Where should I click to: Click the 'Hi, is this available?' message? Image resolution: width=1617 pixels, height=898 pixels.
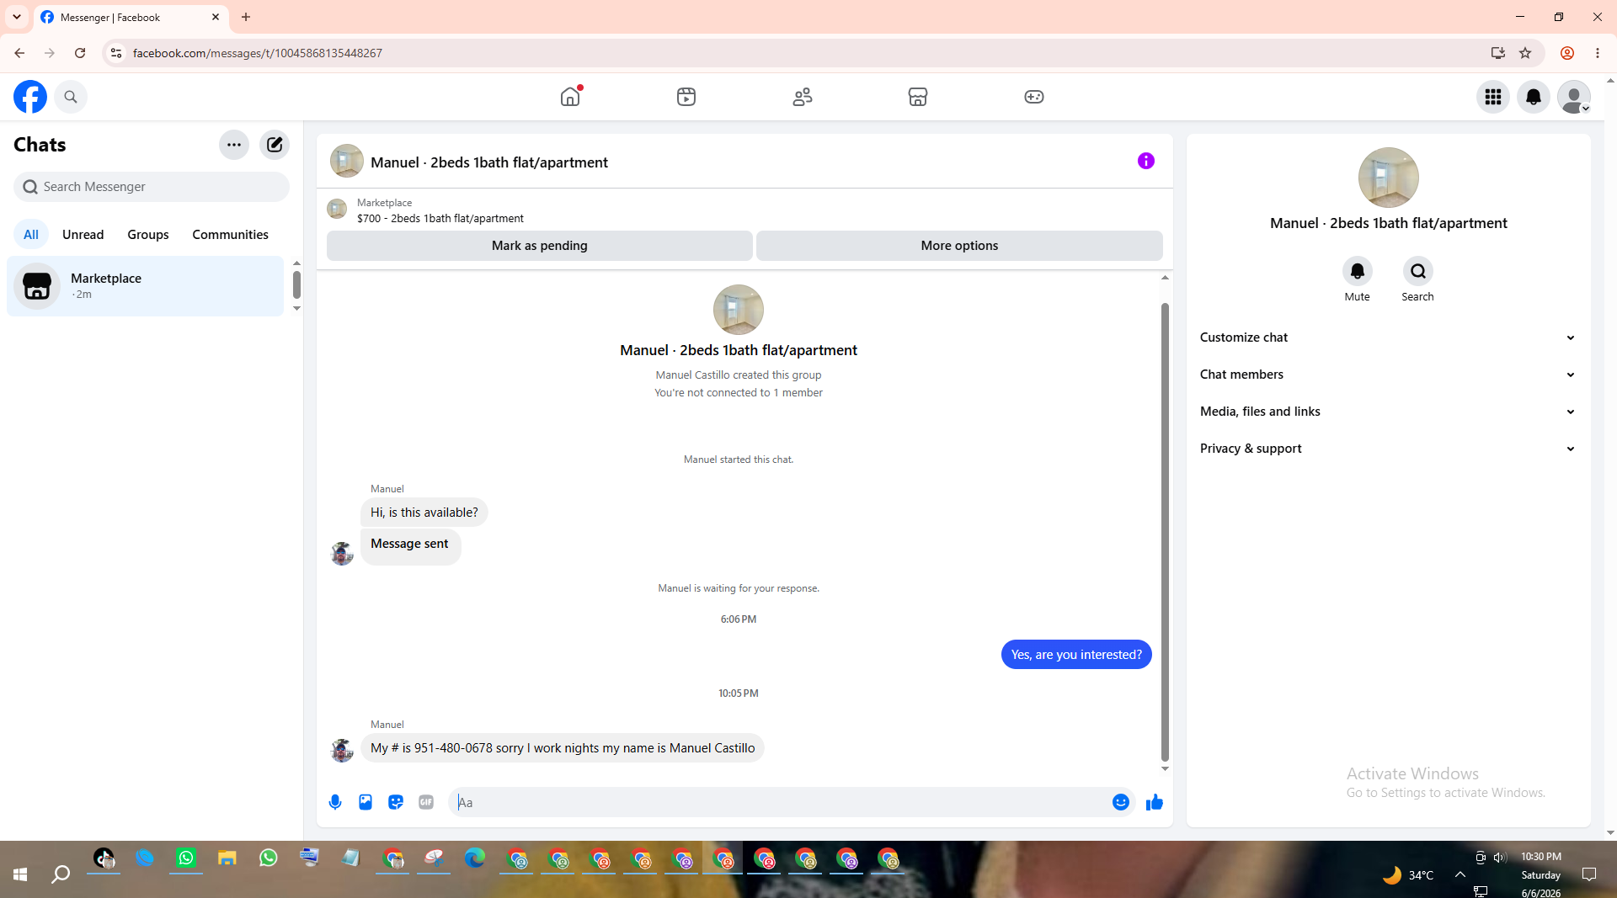(424, 513)
